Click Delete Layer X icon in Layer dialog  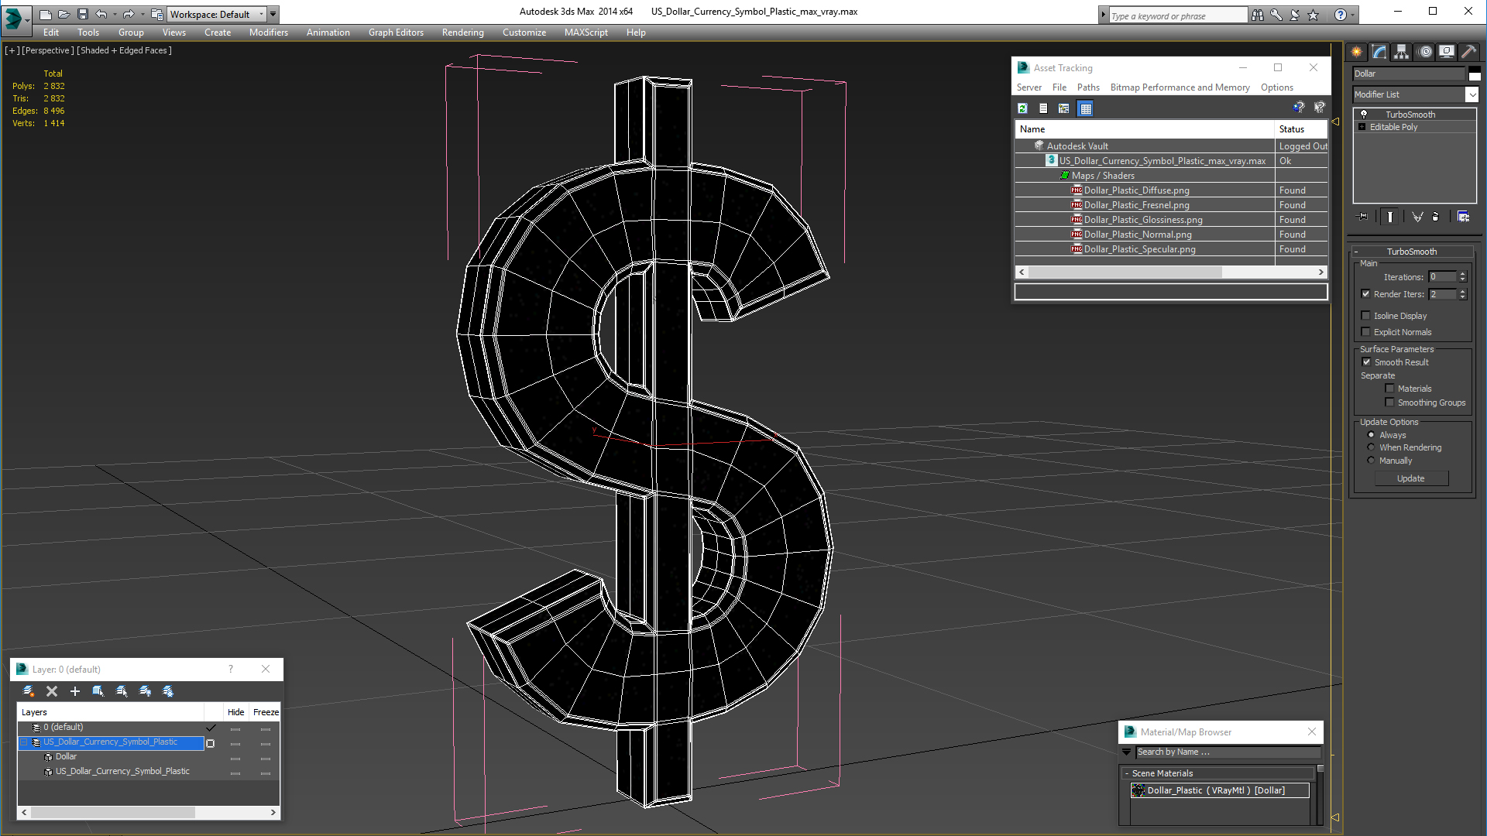click(52, 691)
